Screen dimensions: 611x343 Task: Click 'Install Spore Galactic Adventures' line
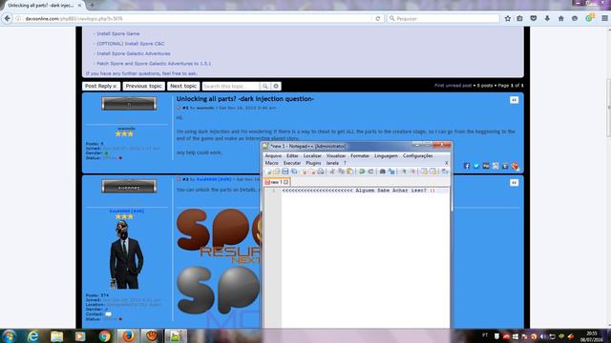[x=134, y=53]
